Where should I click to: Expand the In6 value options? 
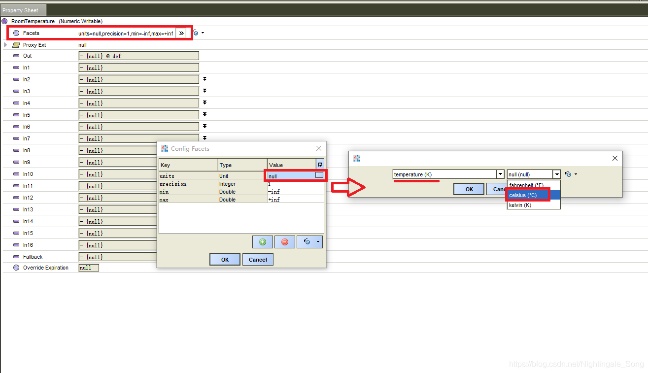(205, 126)
